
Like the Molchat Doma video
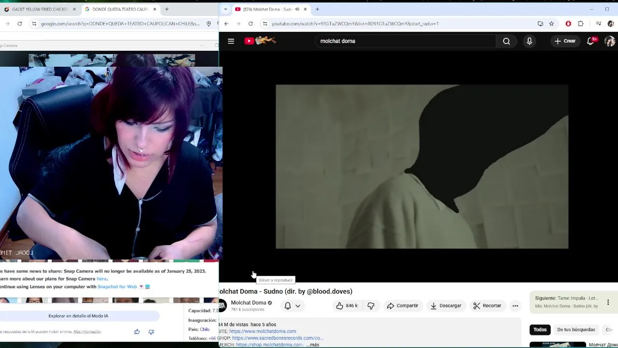coord(347,305)
